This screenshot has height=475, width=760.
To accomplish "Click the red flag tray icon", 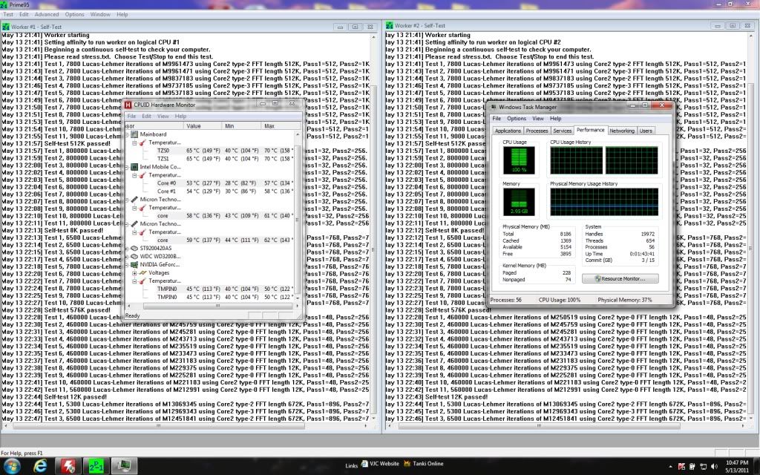I will tap(681, 466).
